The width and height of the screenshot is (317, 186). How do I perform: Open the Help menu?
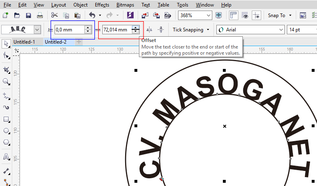(226, 5)
